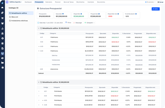Viewport: 165px width, 108px height.
Task: Click the blue Editar button
Action: 156,9
